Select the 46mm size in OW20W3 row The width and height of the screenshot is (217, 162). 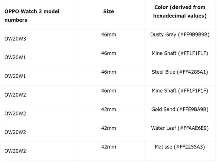point(109,35)
